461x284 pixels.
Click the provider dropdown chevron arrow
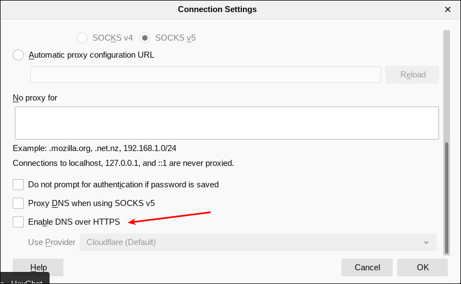(x=426, y=242)
